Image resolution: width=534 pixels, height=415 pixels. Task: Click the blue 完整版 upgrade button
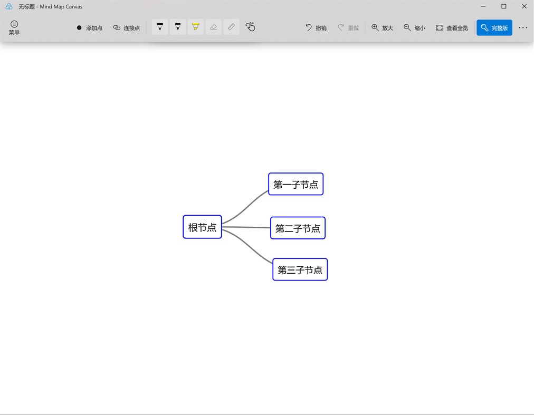pos(494,27)
